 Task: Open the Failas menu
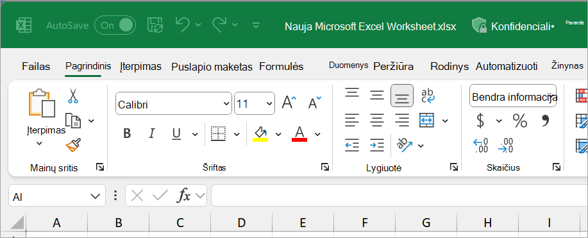tap(36, 67)
